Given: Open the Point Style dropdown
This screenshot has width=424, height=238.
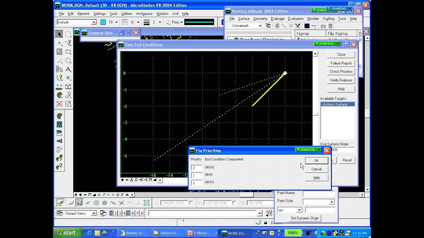Looking at the screenshot, I should tap(331, 202).
